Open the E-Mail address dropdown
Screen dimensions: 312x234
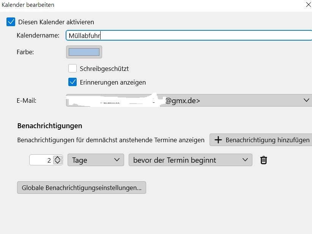click(x=189, y=101)
